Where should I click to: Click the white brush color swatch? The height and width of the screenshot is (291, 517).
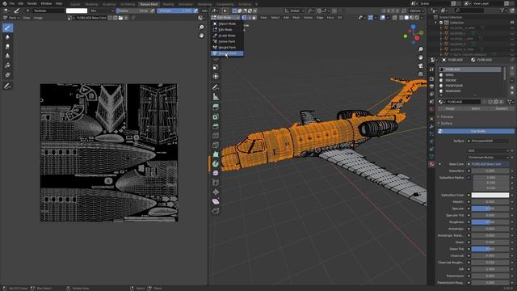pos(77,11)
